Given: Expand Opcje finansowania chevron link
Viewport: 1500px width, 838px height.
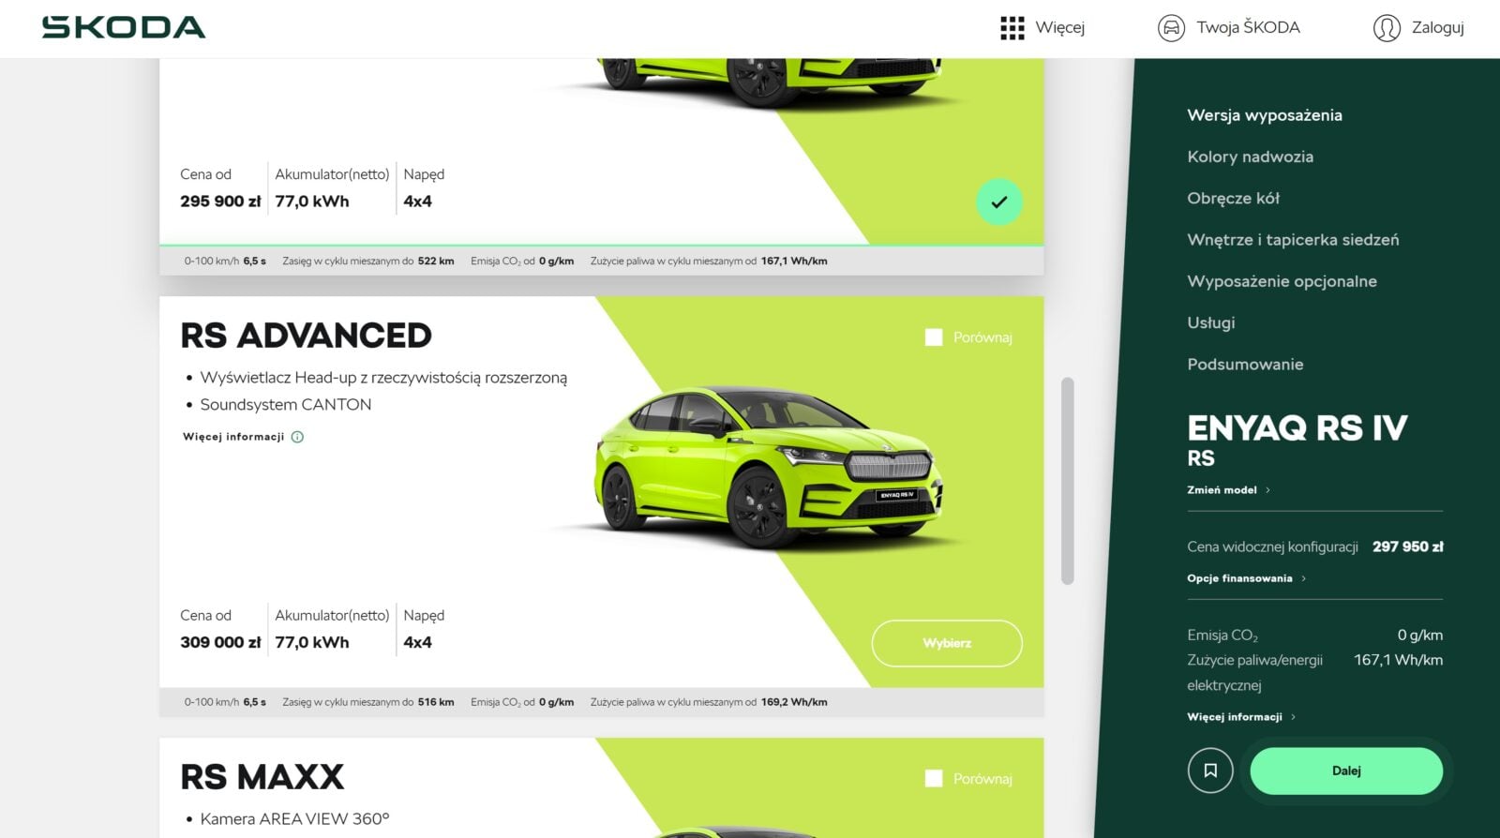Looking at the screenshot, I should point(1246,578).
